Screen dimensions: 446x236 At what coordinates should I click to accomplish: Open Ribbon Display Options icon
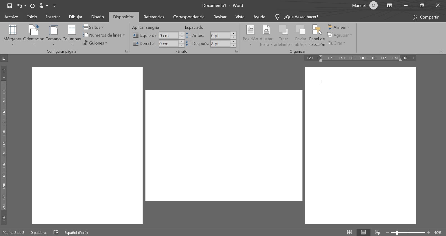(390, 6)
